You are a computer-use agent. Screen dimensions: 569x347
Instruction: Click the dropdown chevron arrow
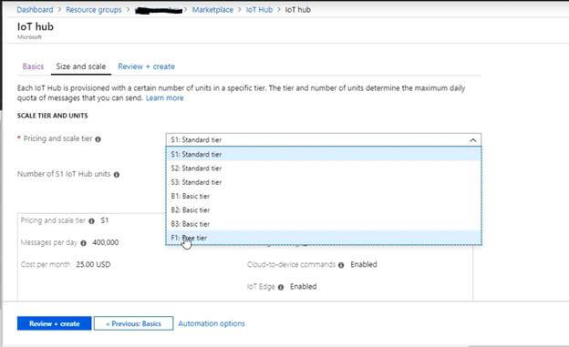click(x=473, y=140)
